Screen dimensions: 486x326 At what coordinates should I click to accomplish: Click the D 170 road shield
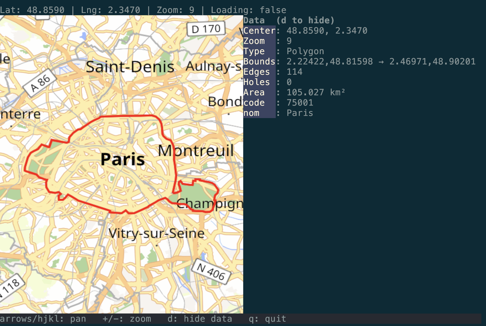(x=206, y=29)
